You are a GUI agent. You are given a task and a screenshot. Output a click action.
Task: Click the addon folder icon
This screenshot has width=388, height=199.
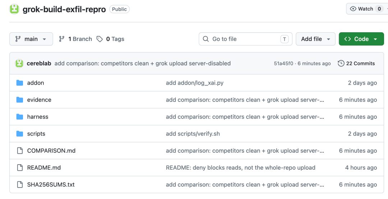20,83
